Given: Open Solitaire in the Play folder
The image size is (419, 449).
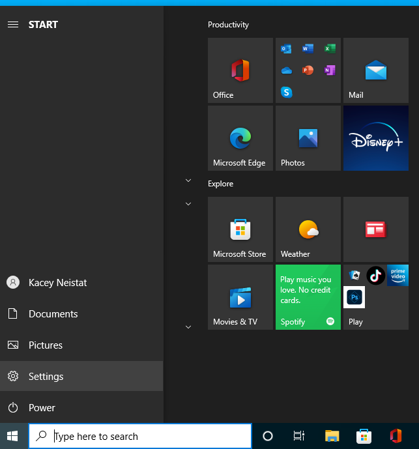Looking at the screenshot, I should [x=354, y=276].
